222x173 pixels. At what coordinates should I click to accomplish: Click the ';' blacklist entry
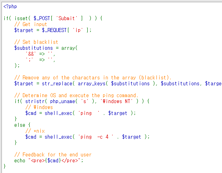pos(29,60)
